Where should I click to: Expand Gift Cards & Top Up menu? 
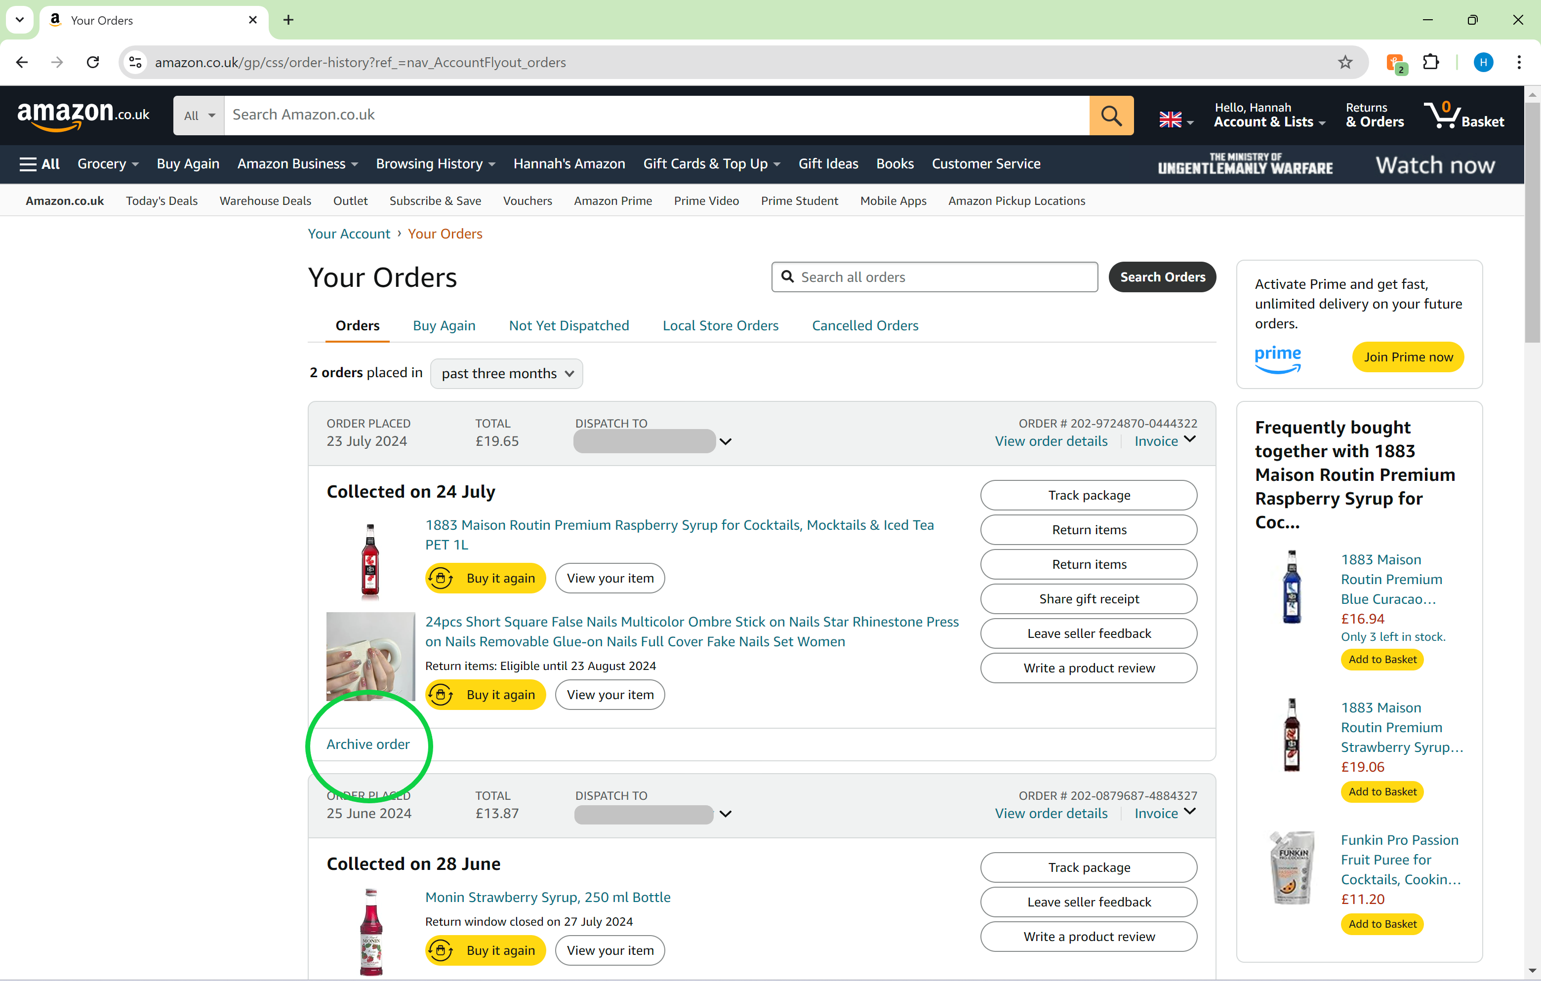click(711, 164)
